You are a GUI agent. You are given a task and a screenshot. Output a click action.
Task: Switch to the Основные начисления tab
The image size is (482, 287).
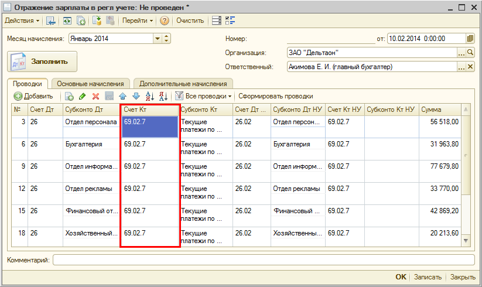[90, 84]
